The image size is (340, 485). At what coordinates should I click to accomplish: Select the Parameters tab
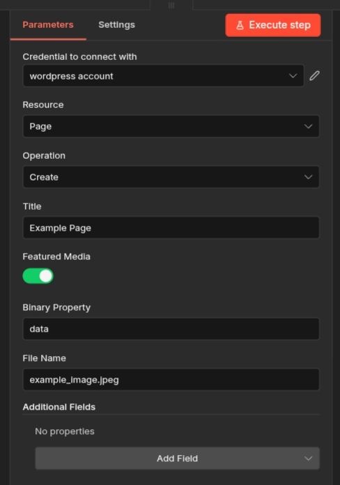pyautogui.click(x=48, y=25)
